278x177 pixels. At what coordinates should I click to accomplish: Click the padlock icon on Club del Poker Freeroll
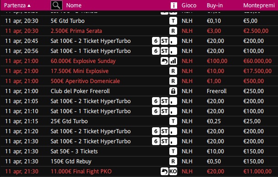point(173,91)
